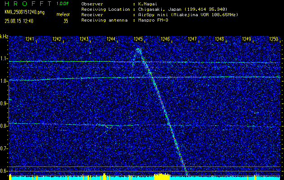Click the 1250 time marker
This screenshot has width=284, height=180.
[274, 39]
